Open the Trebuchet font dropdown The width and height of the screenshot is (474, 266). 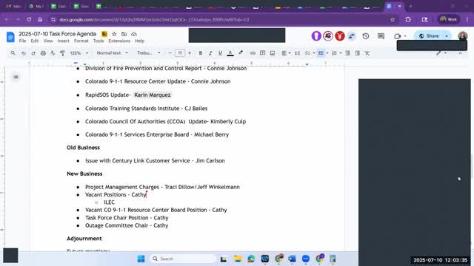click(x=148, y=53)
